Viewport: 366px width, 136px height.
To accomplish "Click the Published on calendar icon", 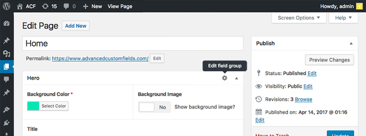I will click(x=259, y=112).
